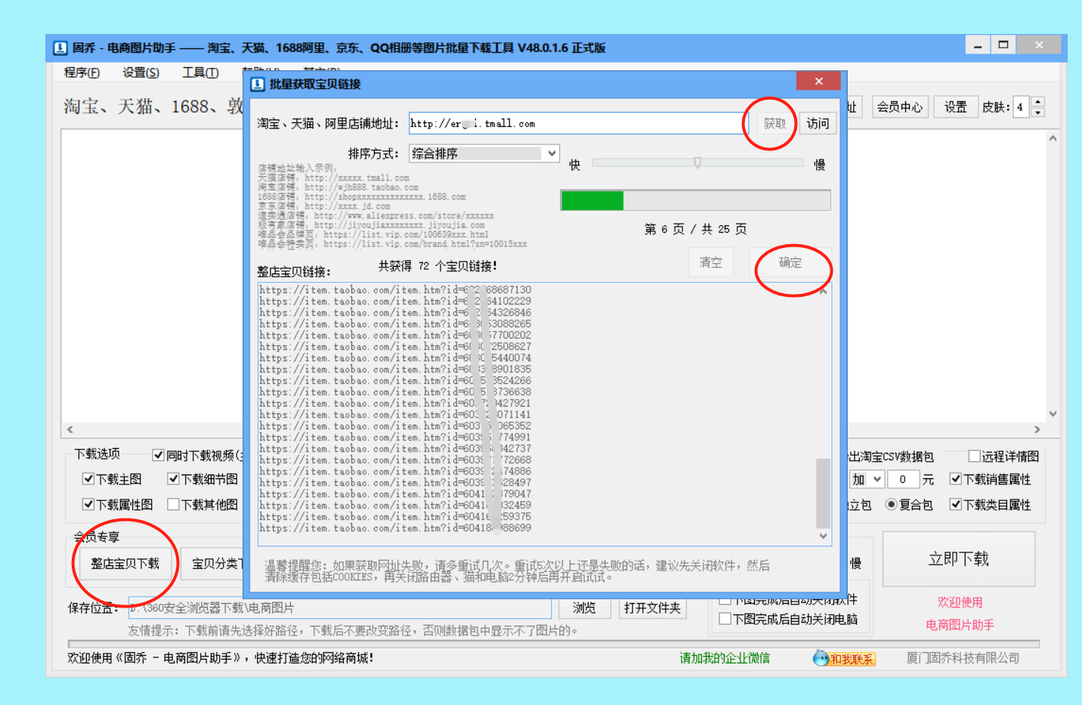
Task: Uncheck the 下载主图 checkbox
Action: pyautogui.click(x=88, y=478)
